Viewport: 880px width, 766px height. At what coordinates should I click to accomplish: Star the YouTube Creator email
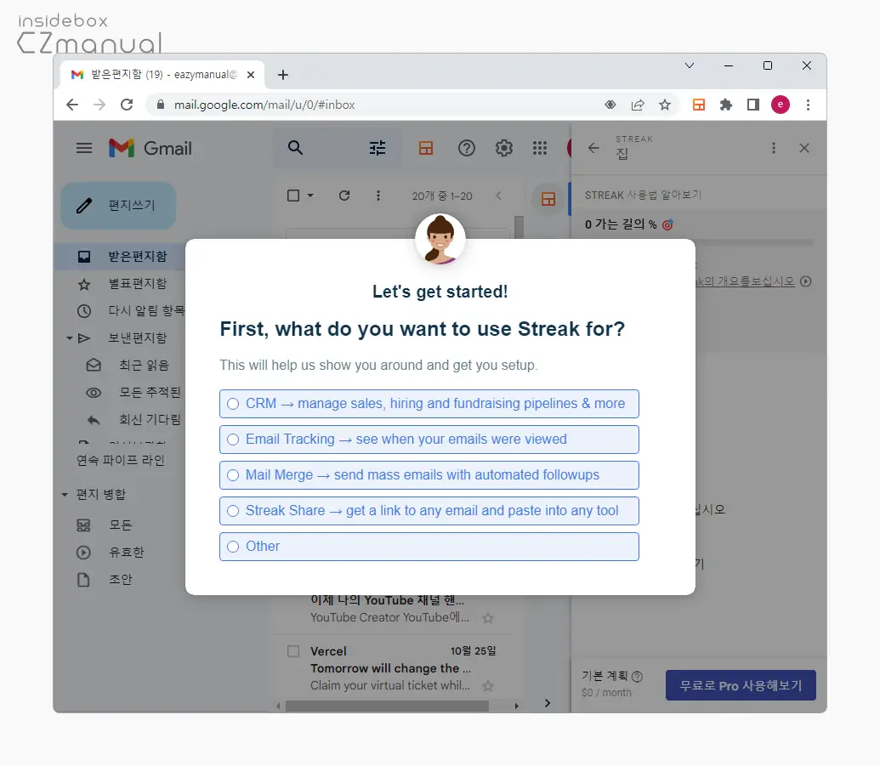click(488, 618)
